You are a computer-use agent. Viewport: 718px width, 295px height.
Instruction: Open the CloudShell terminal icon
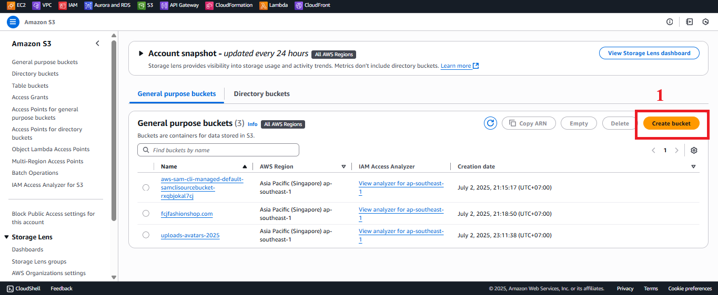tap(10, 289)
